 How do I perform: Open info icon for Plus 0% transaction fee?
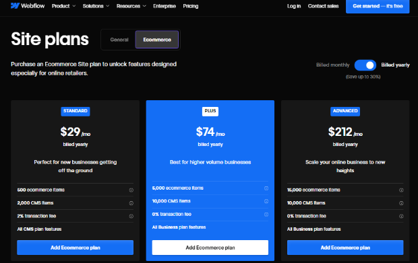coord(266,215)
